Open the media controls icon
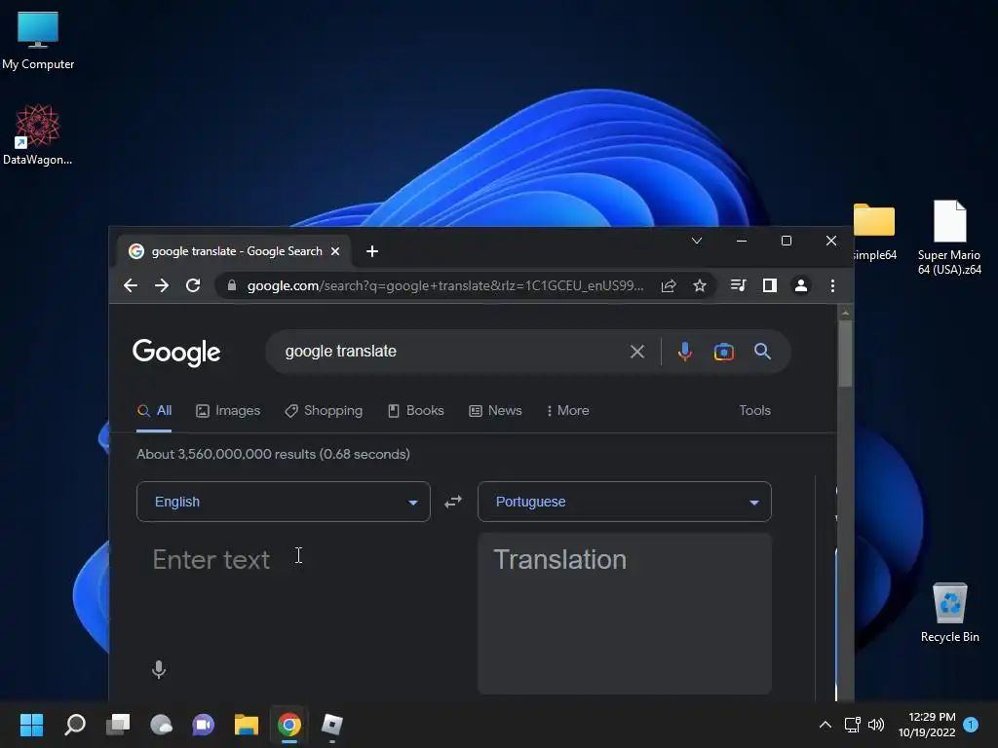The width and height of the screenshot is (998, 748). point(739,285)
